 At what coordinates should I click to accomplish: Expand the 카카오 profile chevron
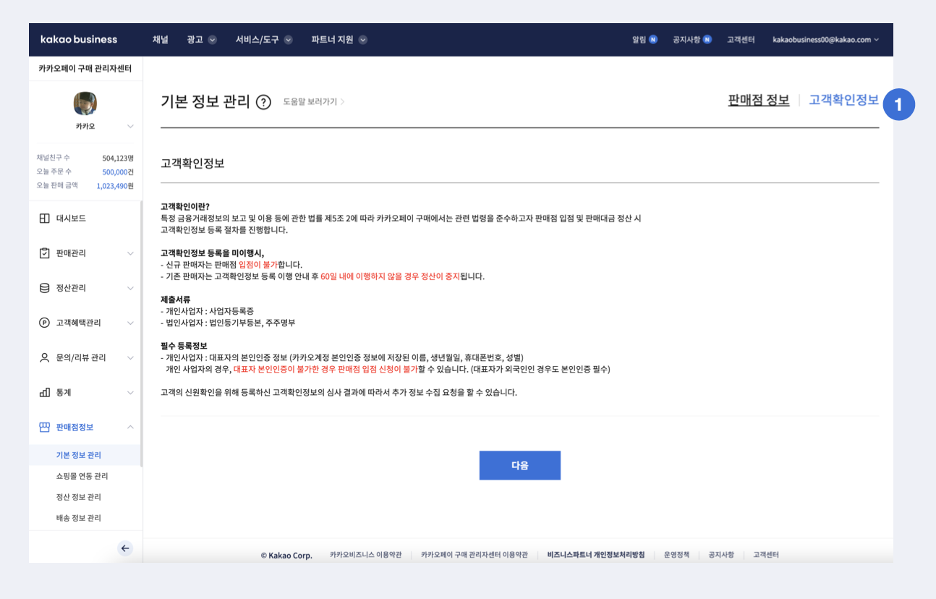(130, 126)
